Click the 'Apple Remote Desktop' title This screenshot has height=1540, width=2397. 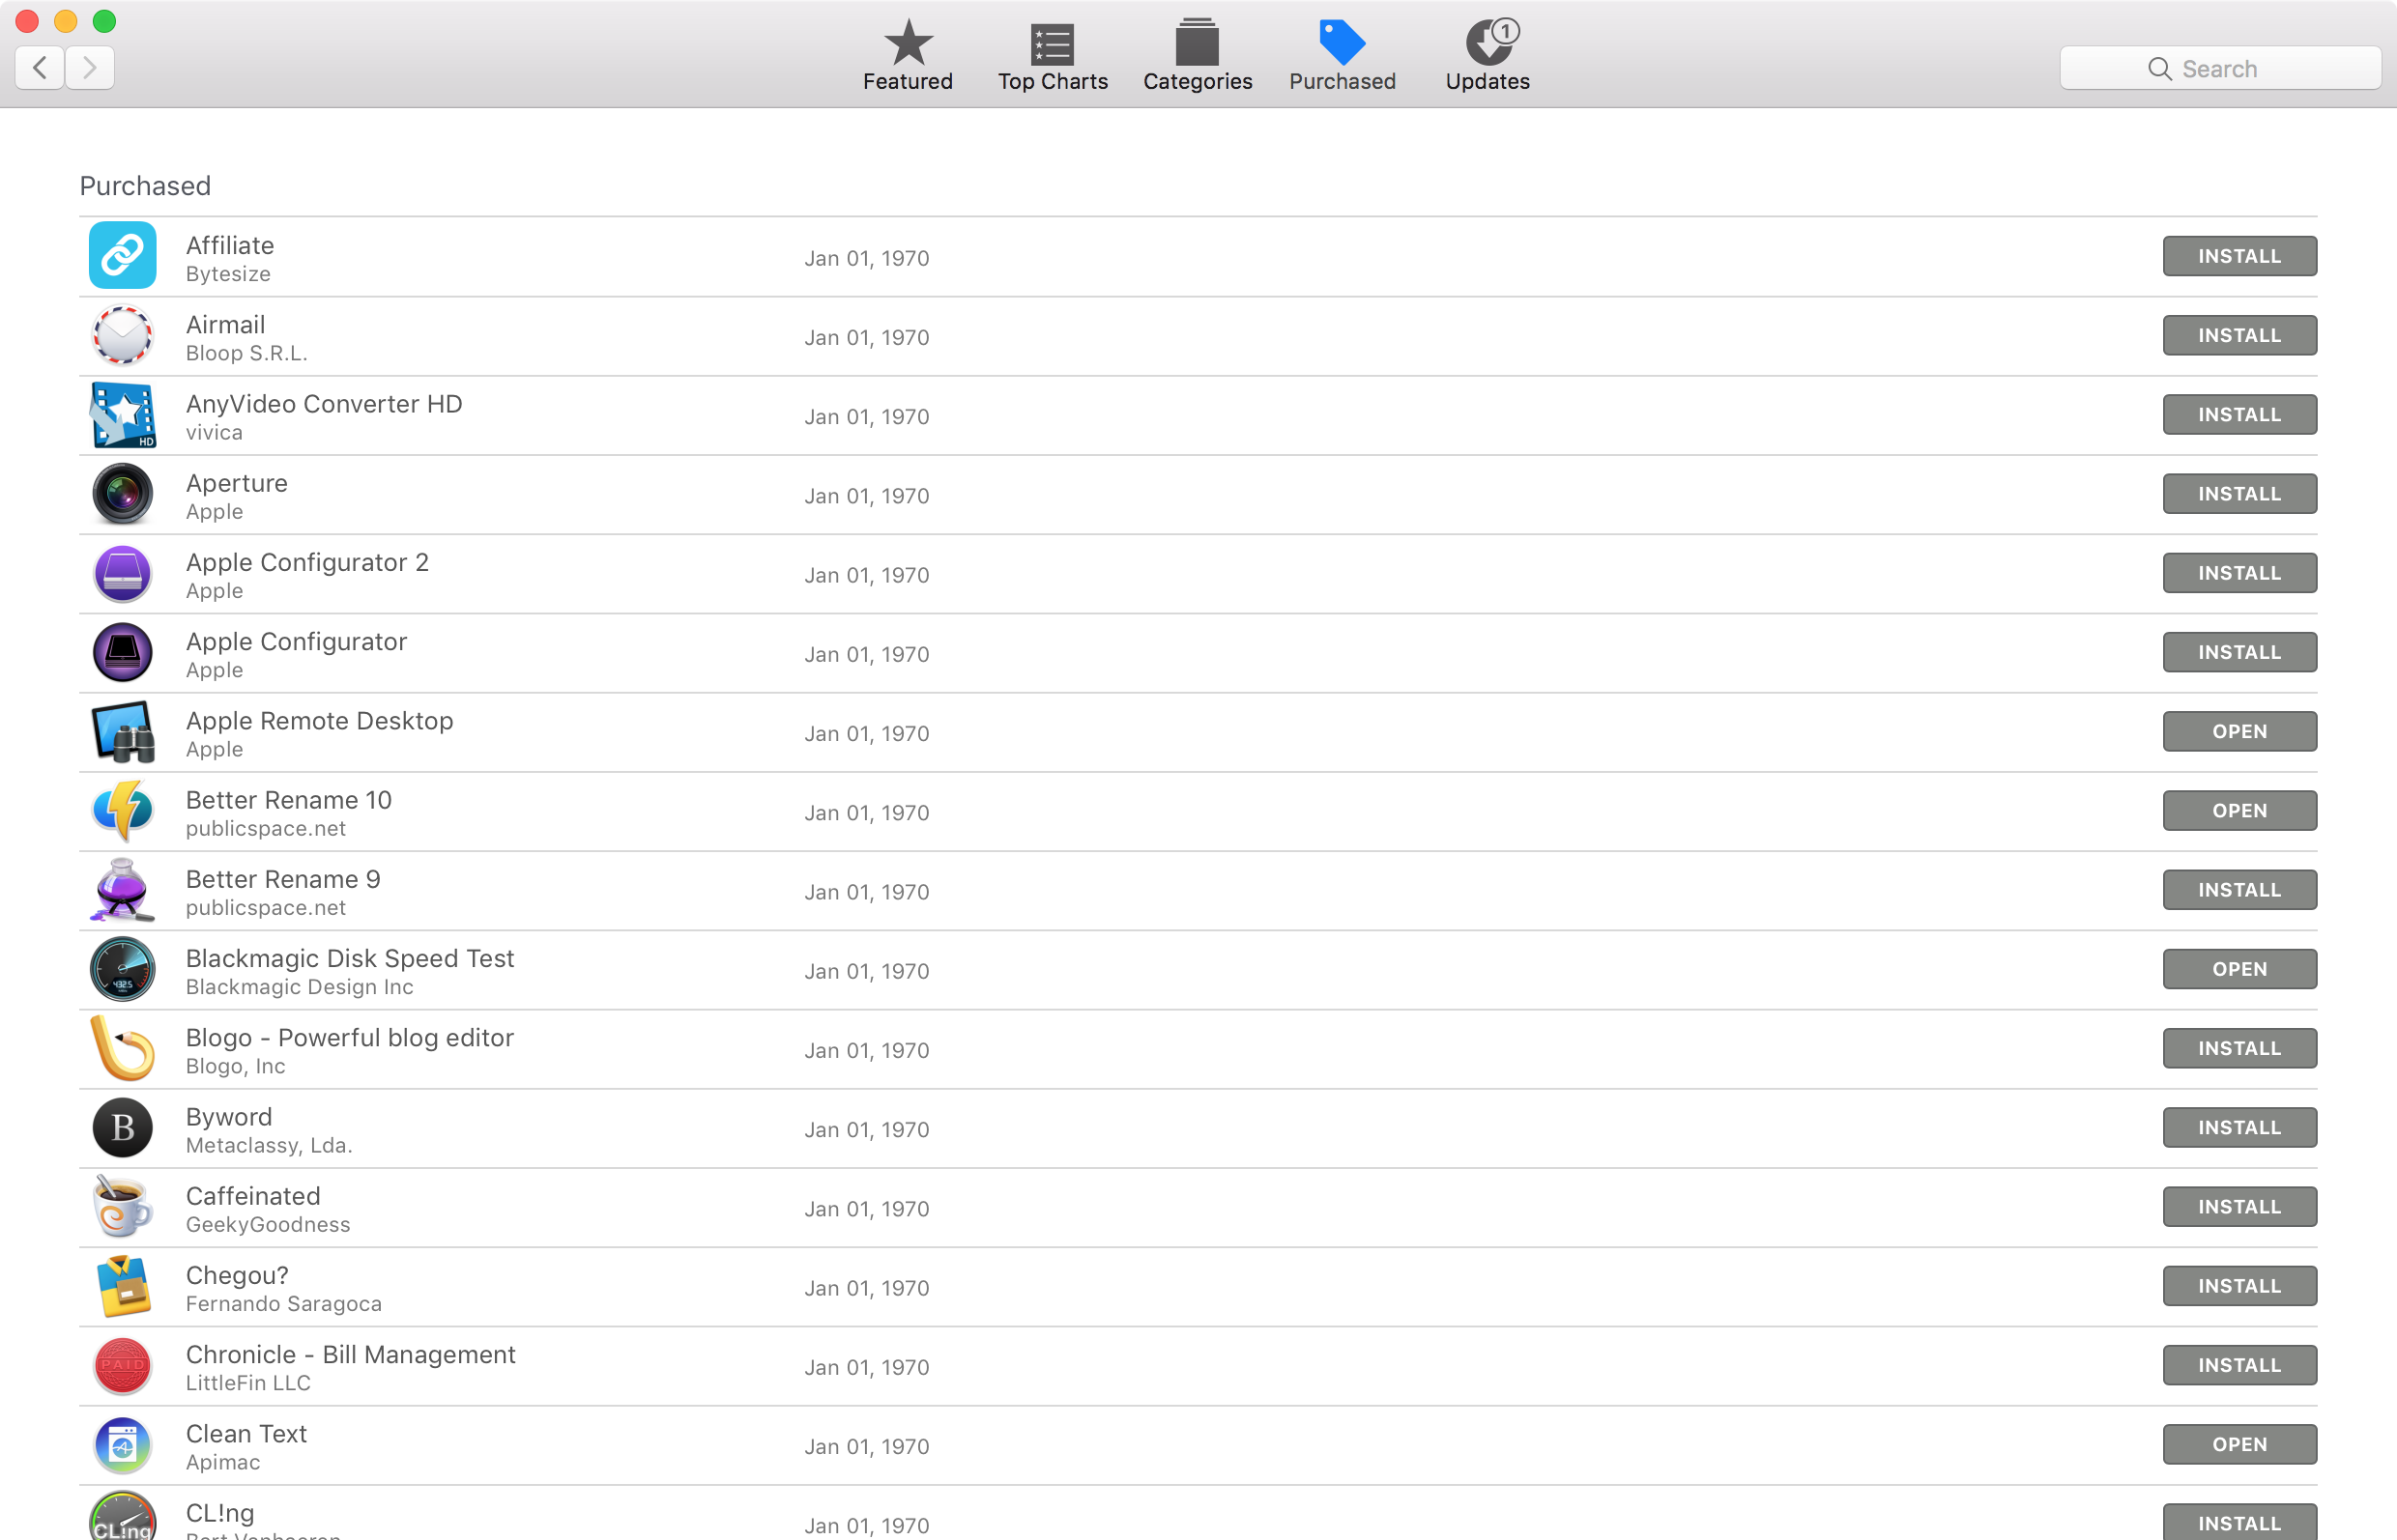point(320,721)
